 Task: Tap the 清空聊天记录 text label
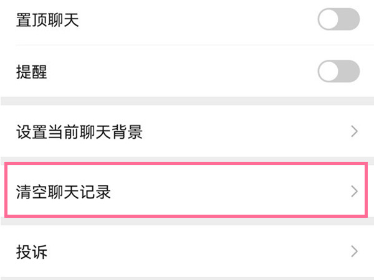[63, 192]
